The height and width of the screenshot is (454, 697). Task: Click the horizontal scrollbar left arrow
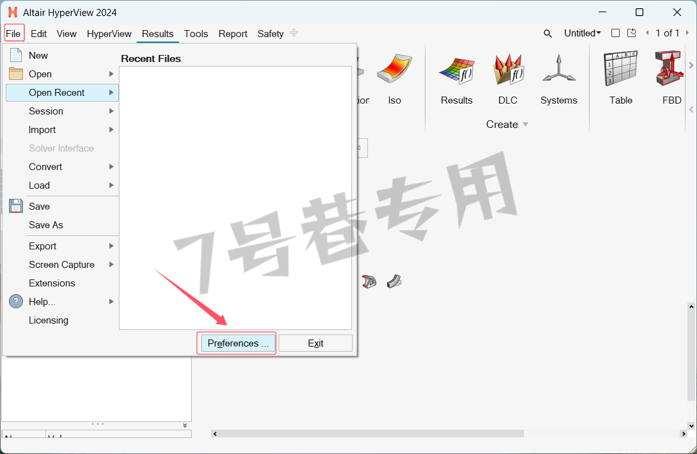pos(215,434)
